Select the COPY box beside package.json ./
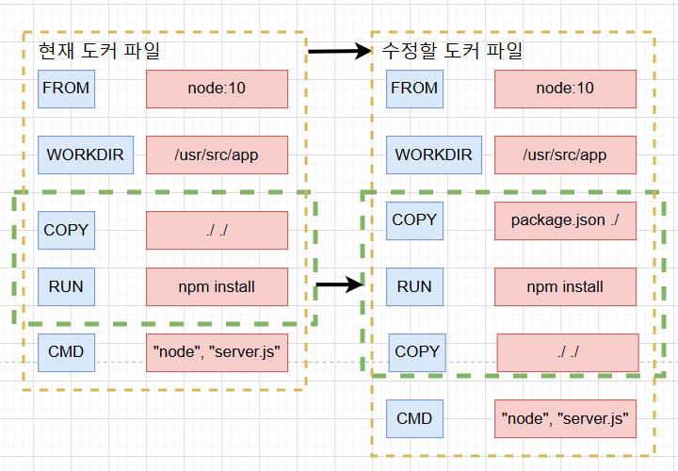The height and width of the screenshot is (471, 678). (x=414, y=220)
